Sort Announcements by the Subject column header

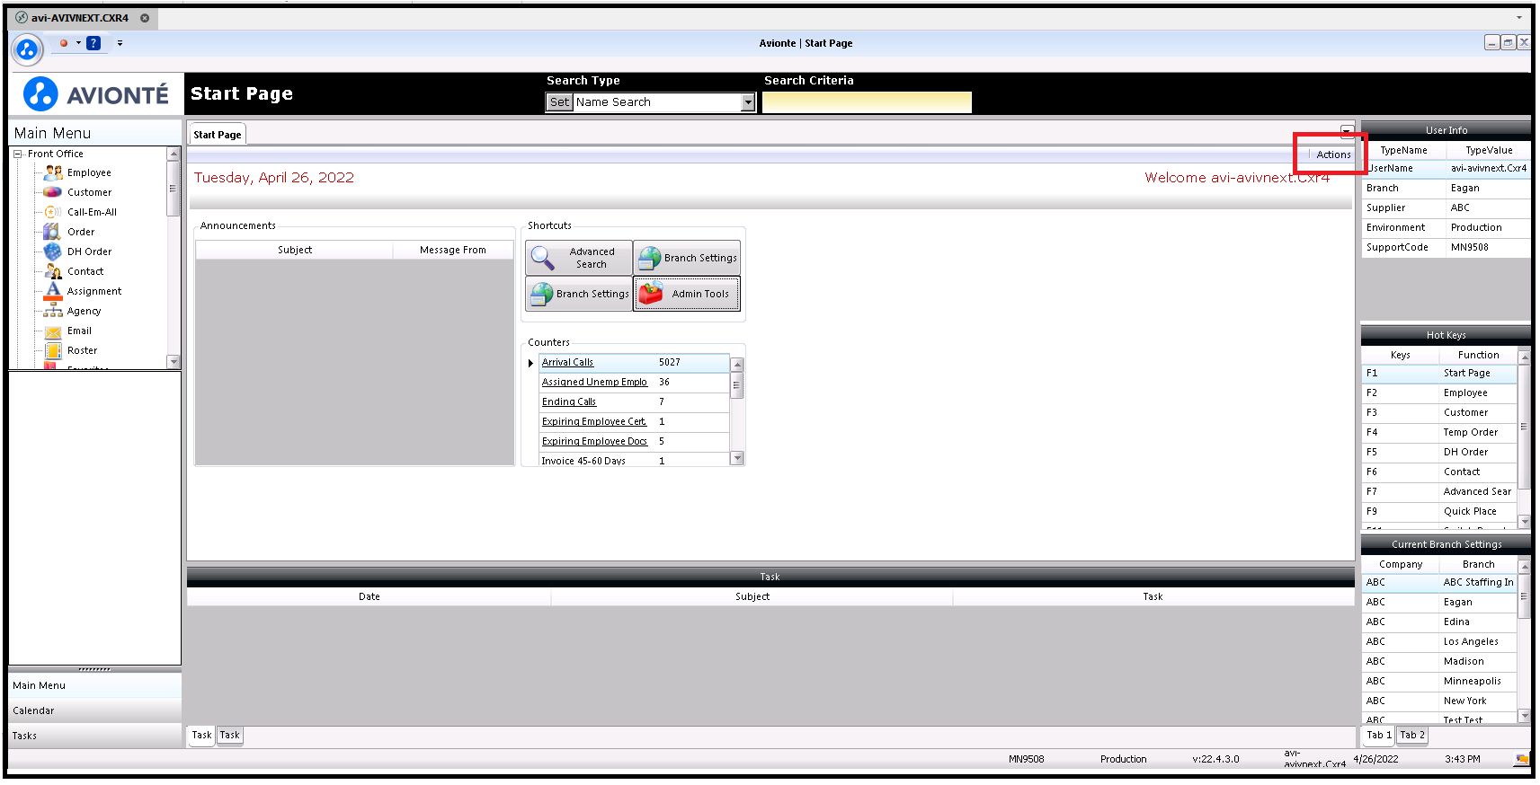[x=295, y=251]
